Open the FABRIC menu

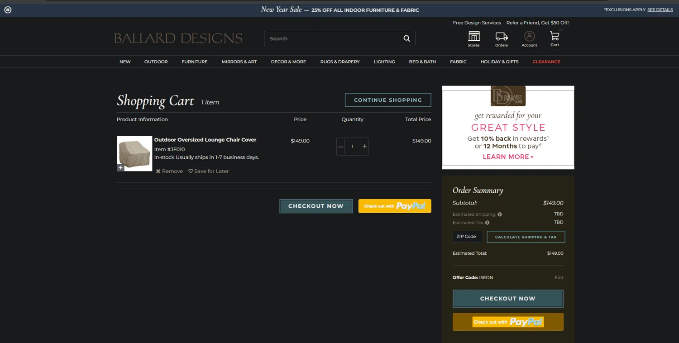click(x=458, y=62)
